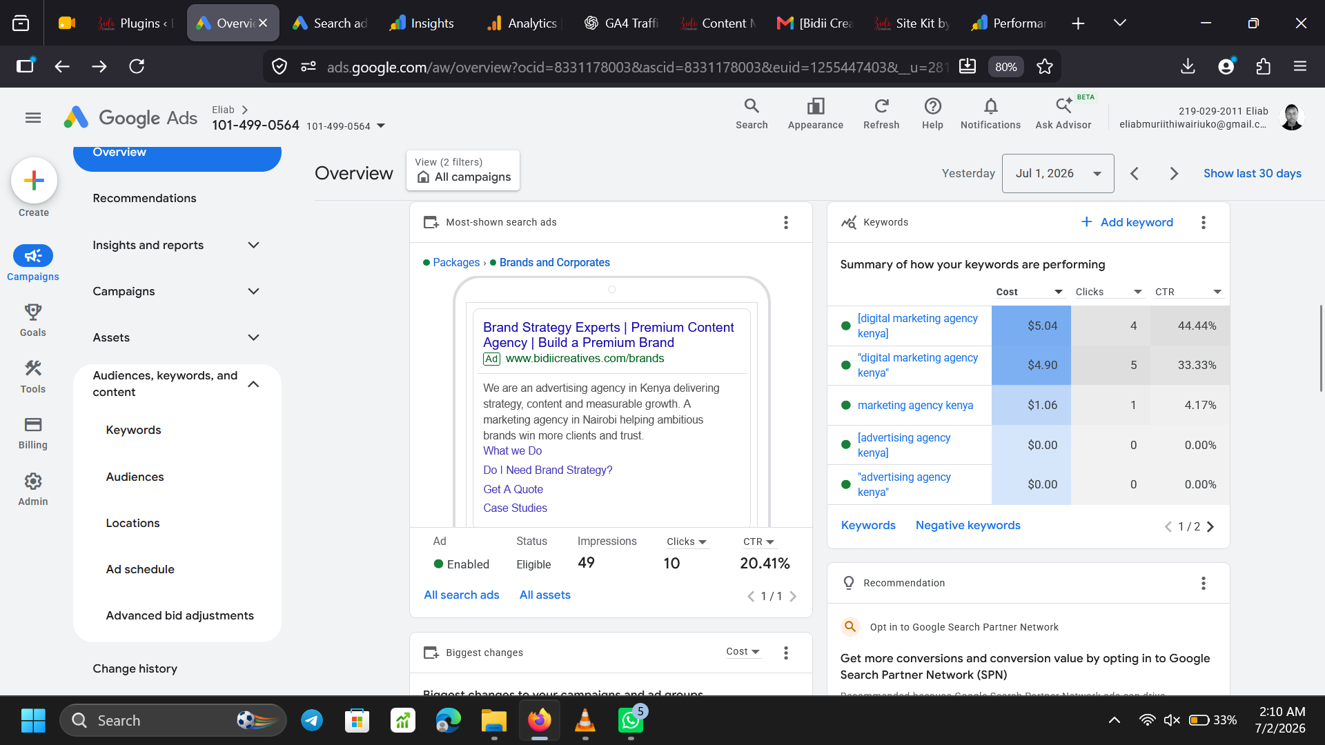Click Add keyword button
Image resolution: width=1325 pixels, height=745 pixels.
point(1127,222)
